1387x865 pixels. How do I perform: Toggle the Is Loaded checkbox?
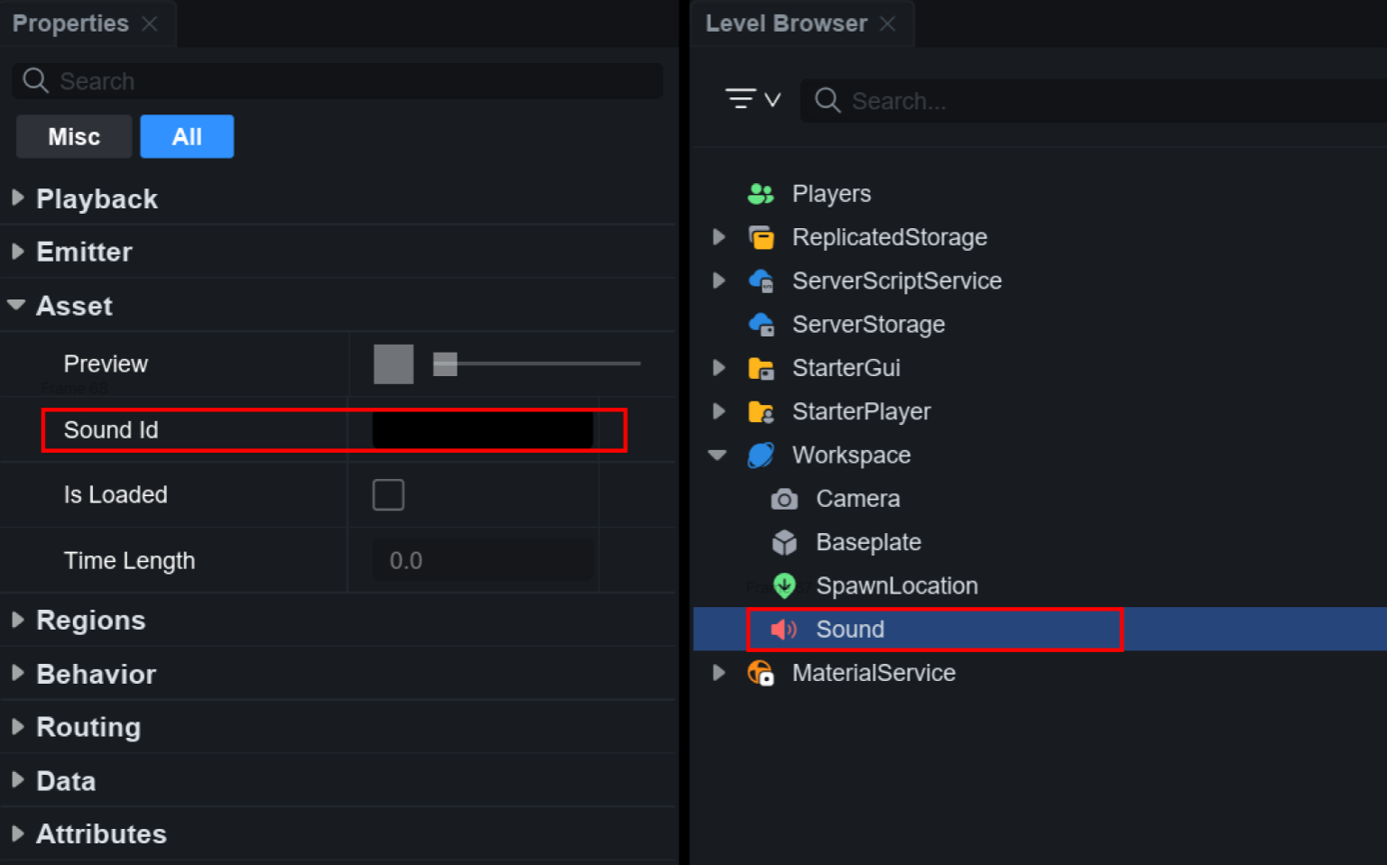pos(388,495)
